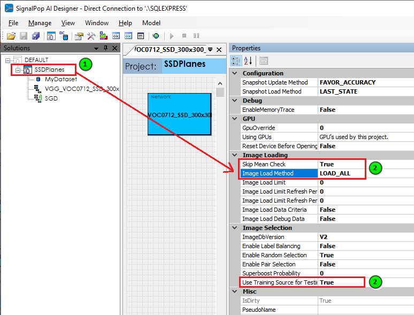
Task: Edit the GpuOverride value field
Action: point(366,128)
